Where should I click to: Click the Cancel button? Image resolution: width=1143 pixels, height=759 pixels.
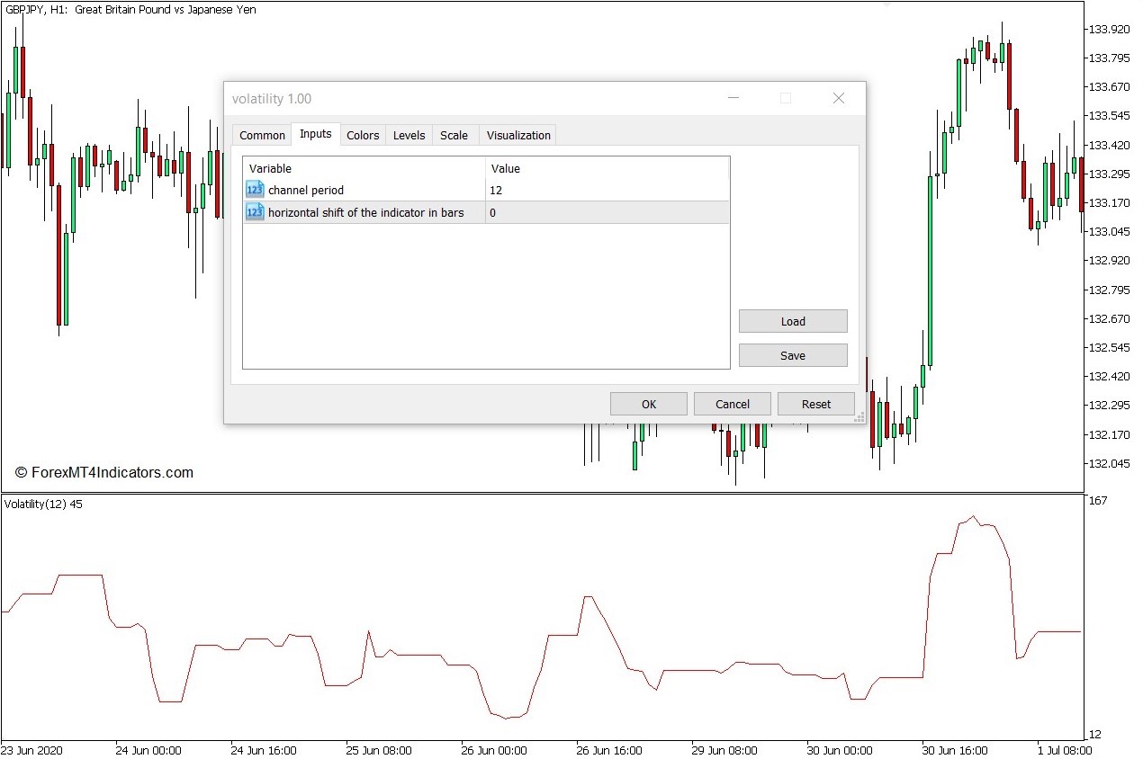click(733, 404)
